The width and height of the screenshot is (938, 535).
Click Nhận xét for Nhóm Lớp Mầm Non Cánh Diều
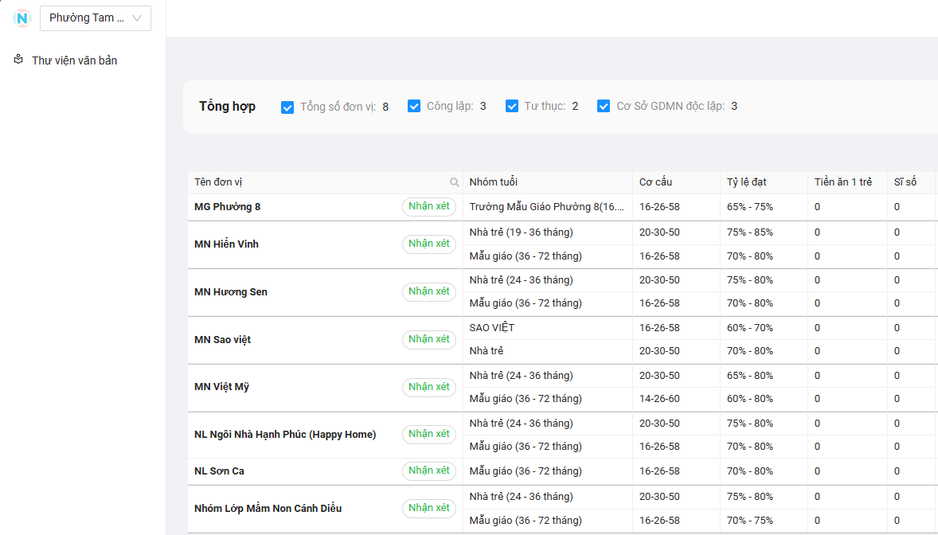(428, 508)
